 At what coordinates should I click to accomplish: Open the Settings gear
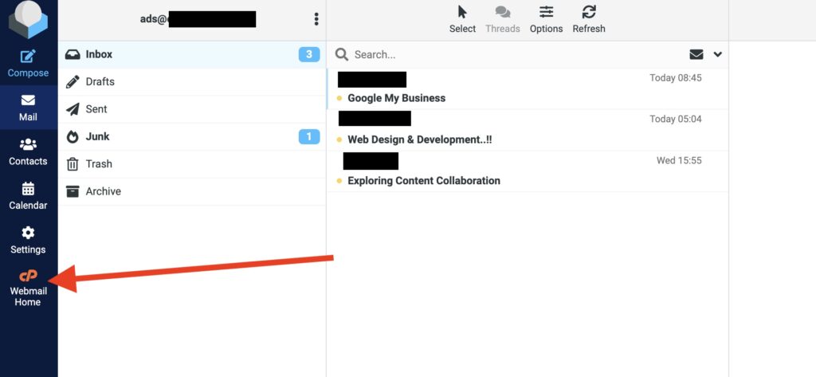(28, 240)
